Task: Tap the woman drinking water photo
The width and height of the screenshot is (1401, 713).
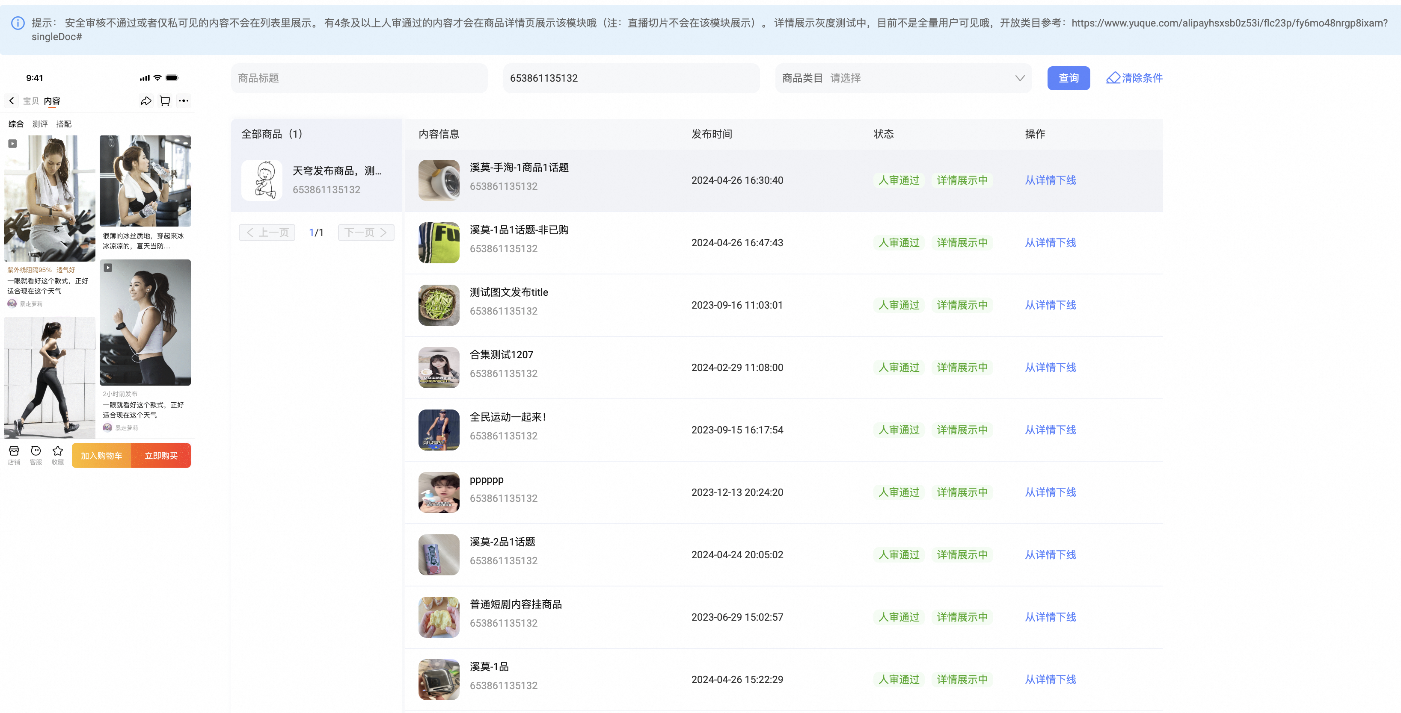Action: click(x=145, y=181)
